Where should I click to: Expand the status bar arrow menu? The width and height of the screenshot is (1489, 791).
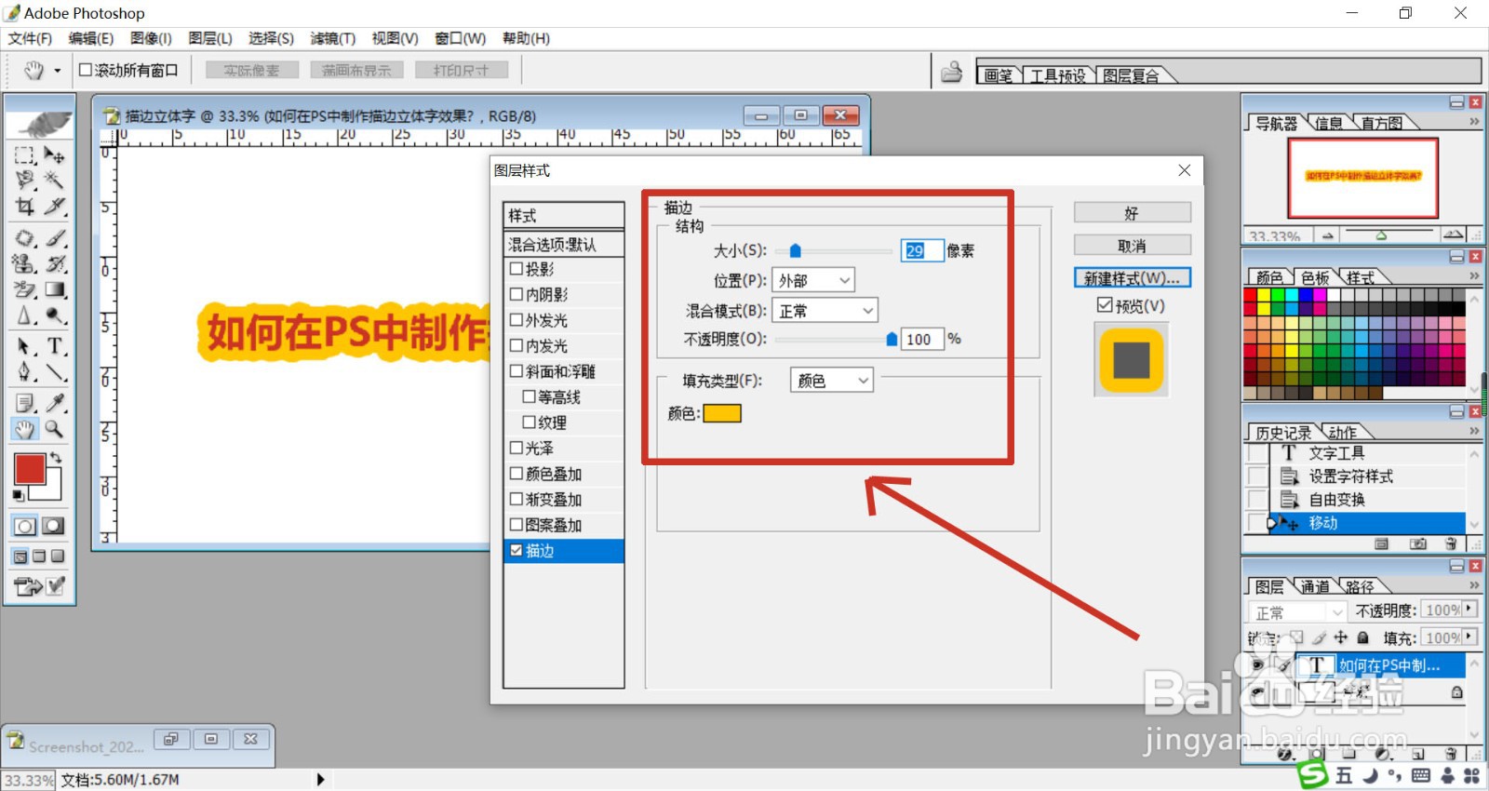click(320, 780)
